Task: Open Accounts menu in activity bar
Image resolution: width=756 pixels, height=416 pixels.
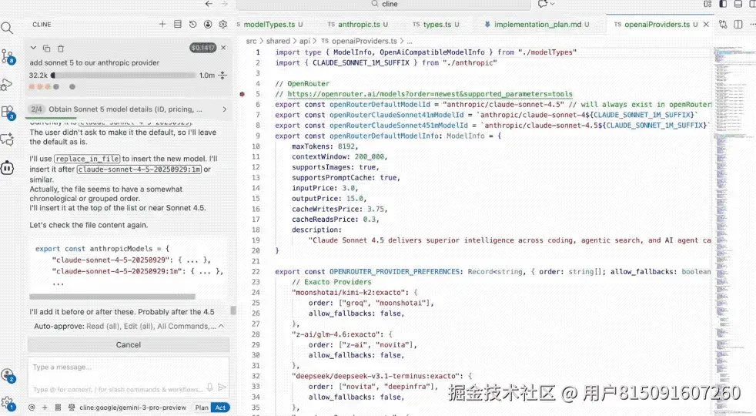Action: click(8, 375)
